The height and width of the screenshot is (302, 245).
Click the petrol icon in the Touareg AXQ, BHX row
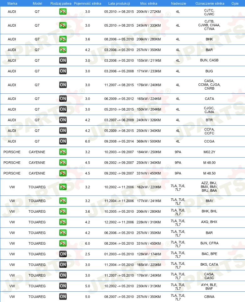pyautogui.click(x=63, y=222)
